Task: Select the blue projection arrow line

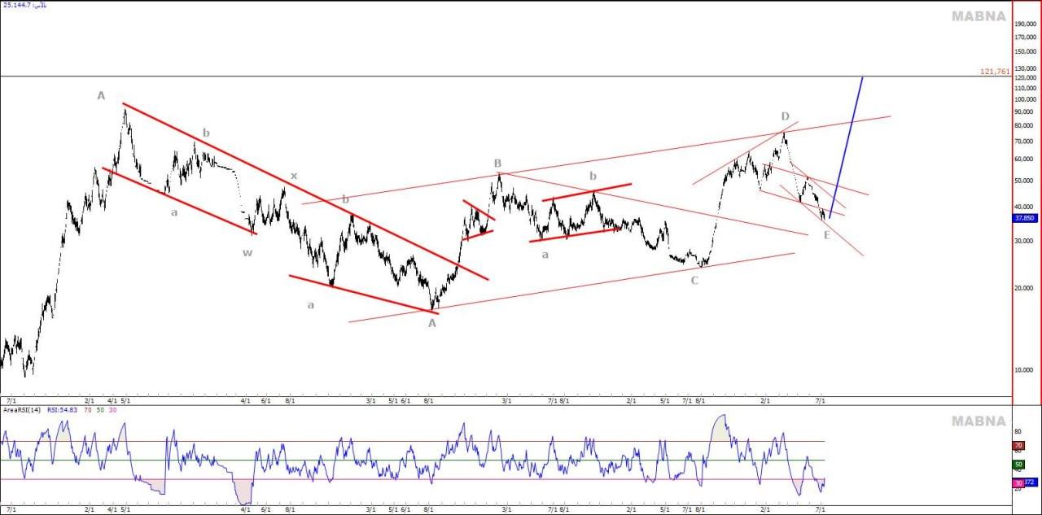Action: coord(847,146)
